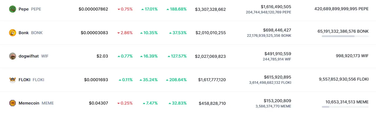Image resolution: width=376 pixels, height=113 pixels.
Task: Click dogwifhat volume $491,910,559
Action: point(278,54)
